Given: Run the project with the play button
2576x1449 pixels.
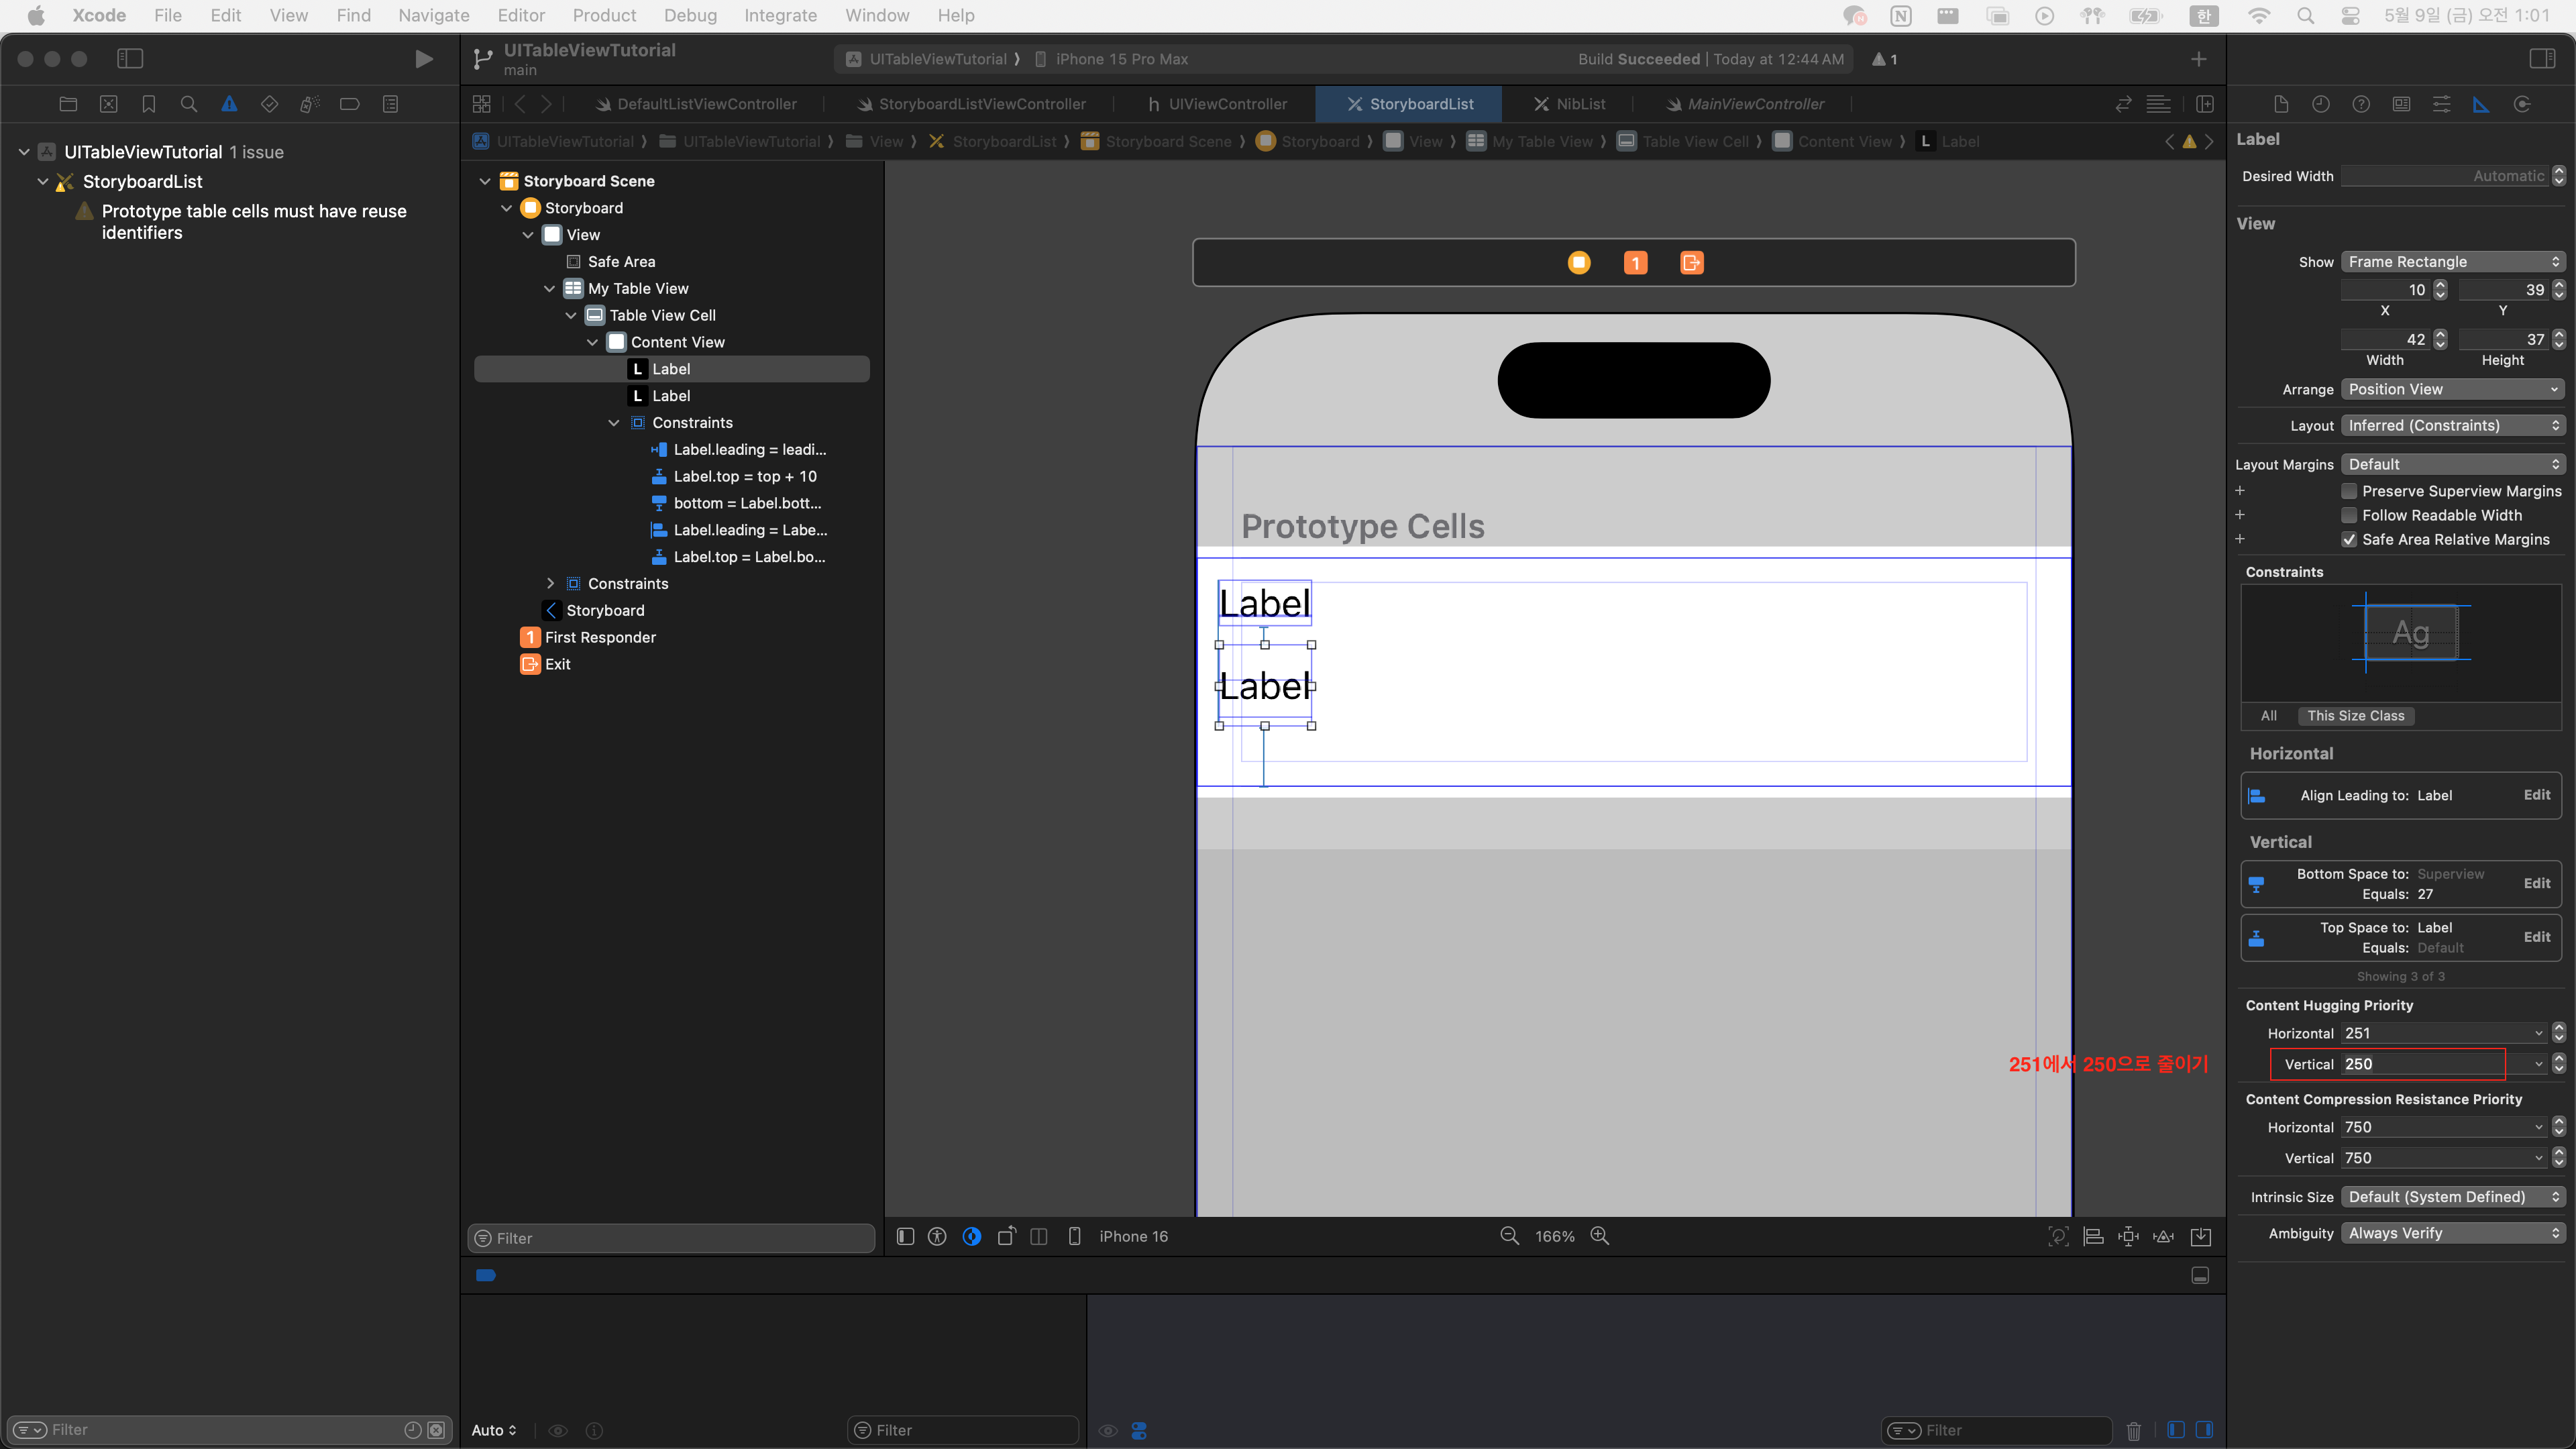Looking at the screenshot, I should 424,59.
